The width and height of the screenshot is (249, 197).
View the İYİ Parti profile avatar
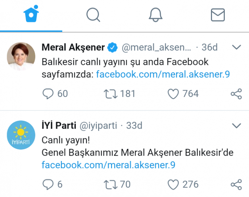pyautogui.click(x=21, y=135)
